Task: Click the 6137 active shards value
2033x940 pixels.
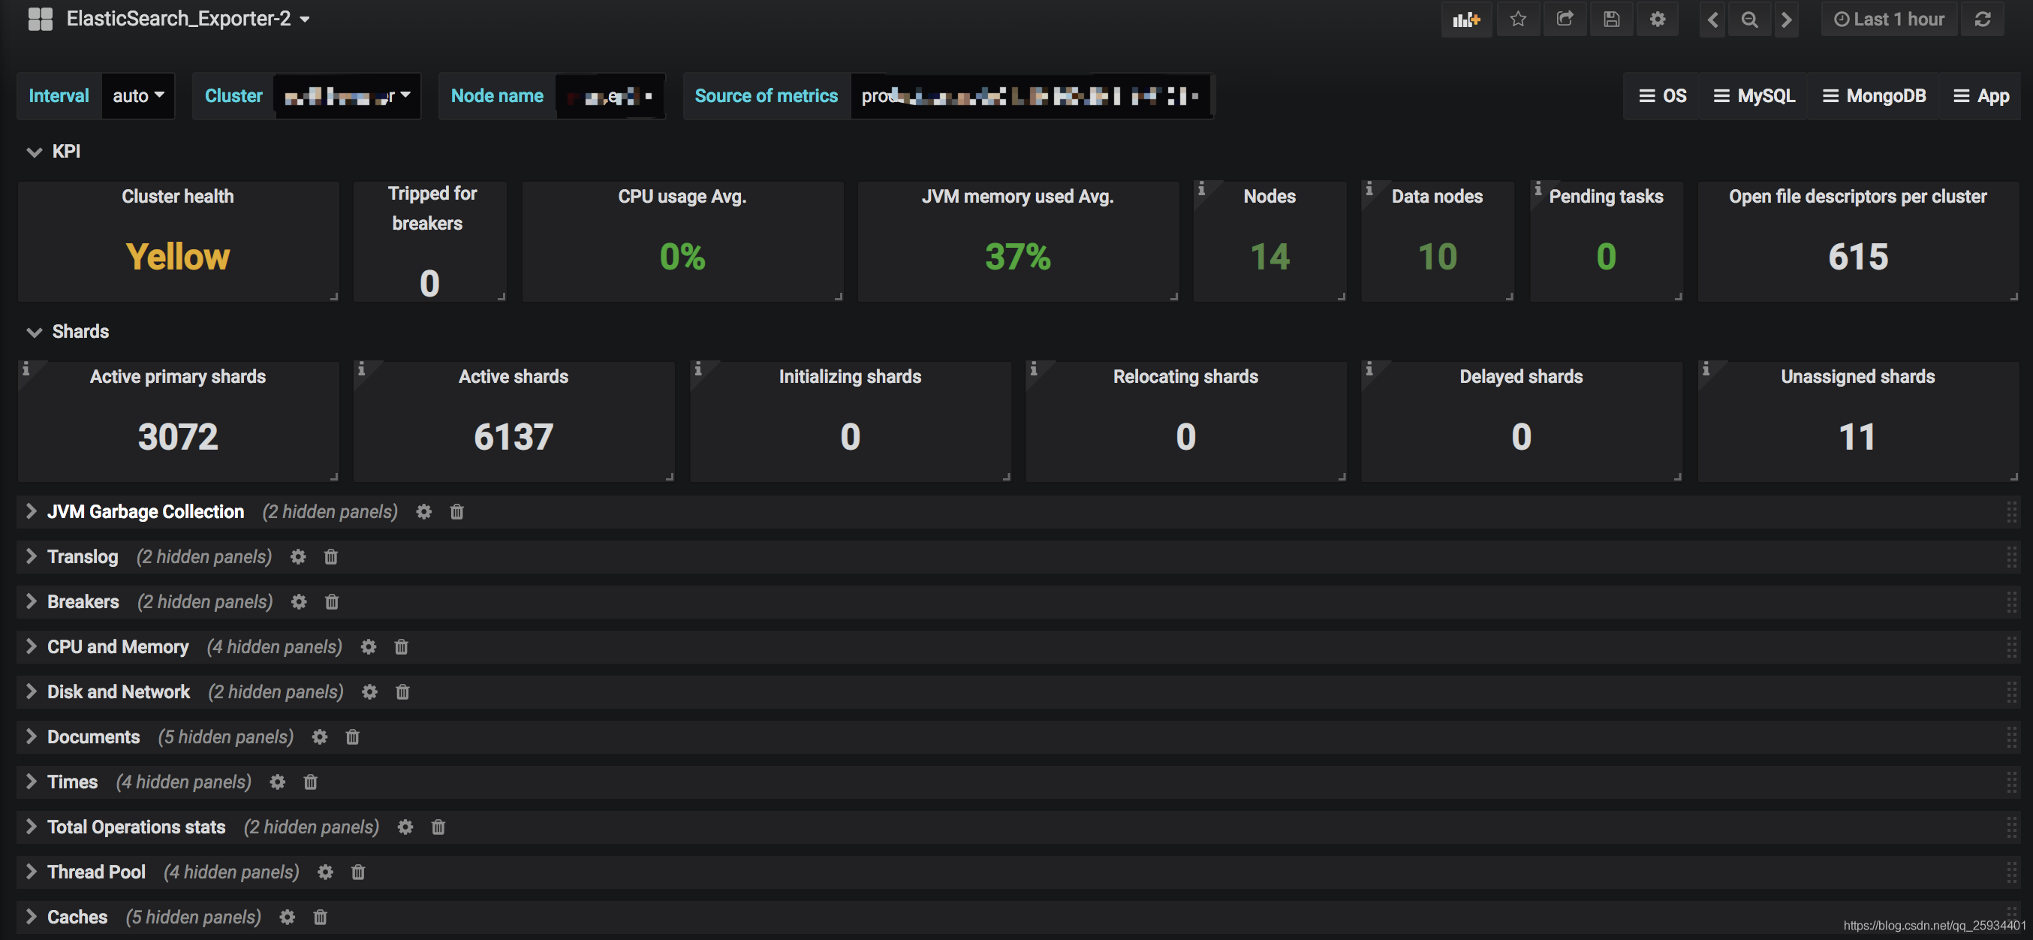Action: coord(513,436)
